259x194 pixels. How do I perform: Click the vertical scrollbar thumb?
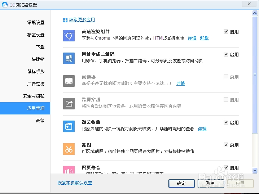255,75
